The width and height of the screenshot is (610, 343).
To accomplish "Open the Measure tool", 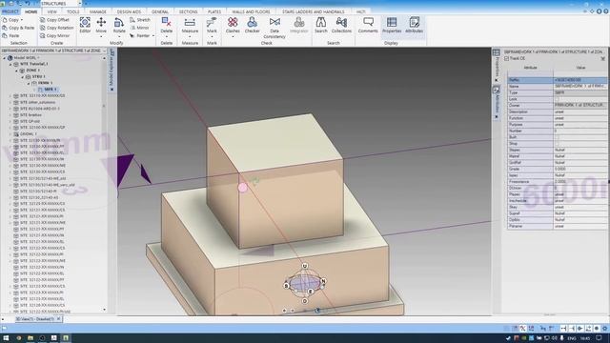I will coord(190,26).
